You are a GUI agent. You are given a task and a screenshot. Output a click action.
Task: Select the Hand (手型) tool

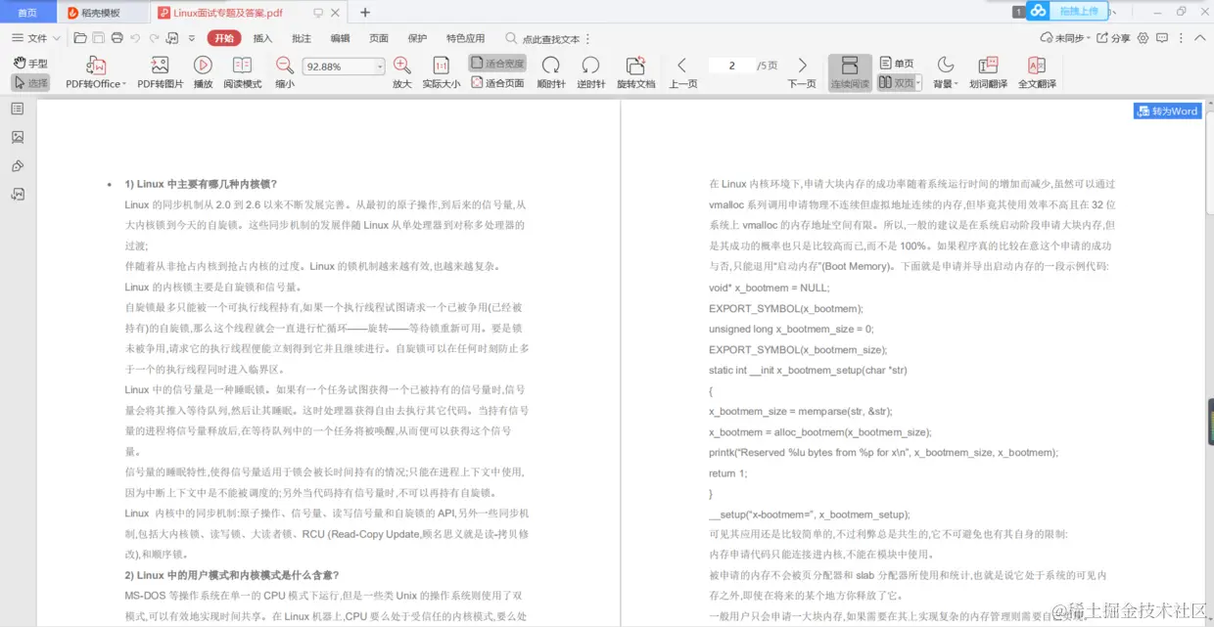(29, 64)
